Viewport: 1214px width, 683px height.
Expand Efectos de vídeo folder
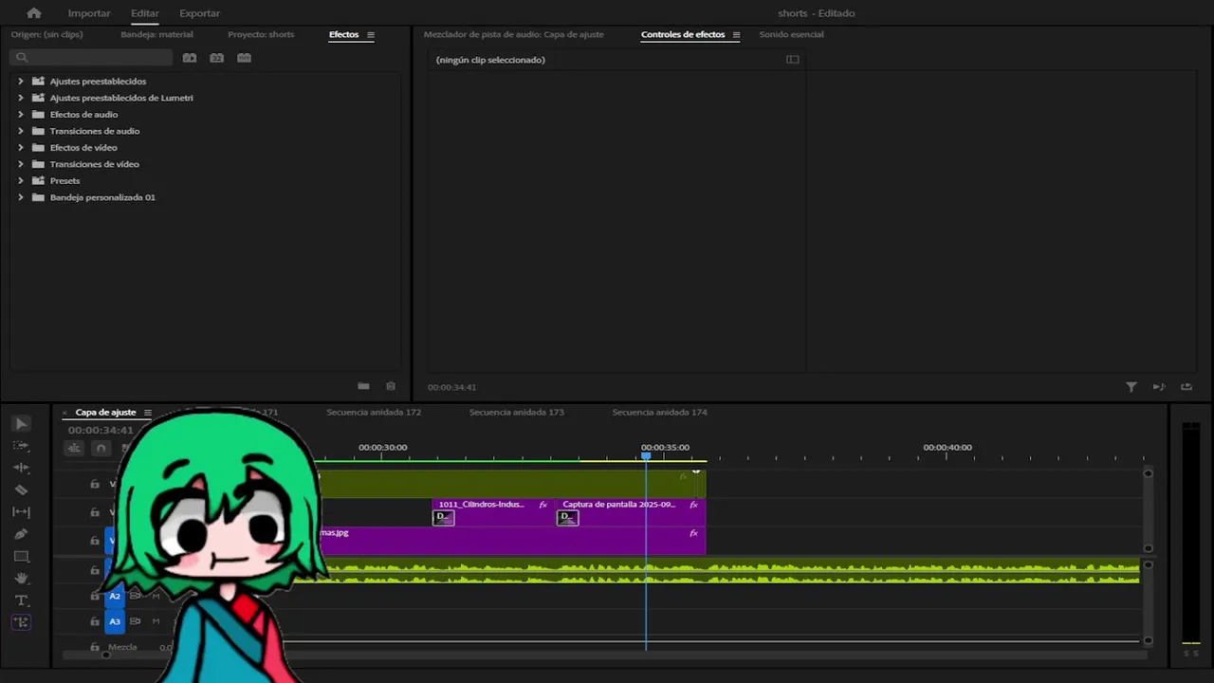point(21,148)
